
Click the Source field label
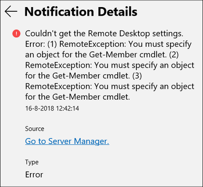(35, 129)
